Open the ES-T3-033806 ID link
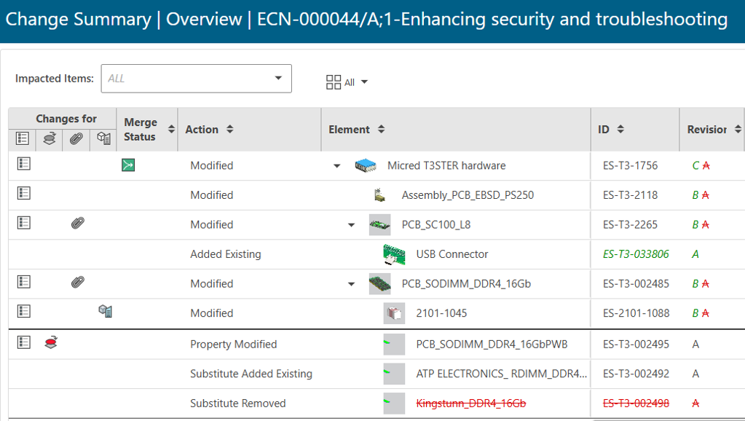Viewport: 745px width, 421px height. (635, 254)
